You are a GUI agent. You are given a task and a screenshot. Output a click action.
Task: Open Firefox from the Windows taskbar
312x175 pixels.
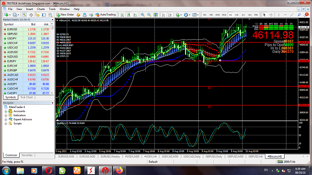[119, 170]
